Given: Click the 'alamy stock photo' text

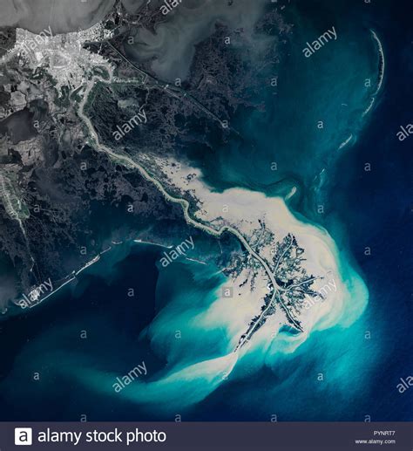Looking at the screenshot, I should (102, 436).
